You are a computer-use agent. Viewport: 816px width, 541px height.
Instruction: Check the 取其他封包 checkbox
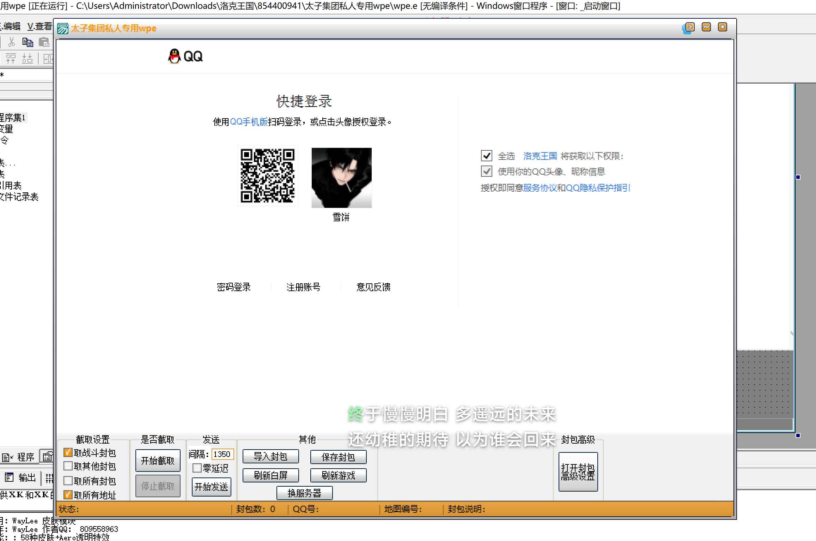click(68, 467)
